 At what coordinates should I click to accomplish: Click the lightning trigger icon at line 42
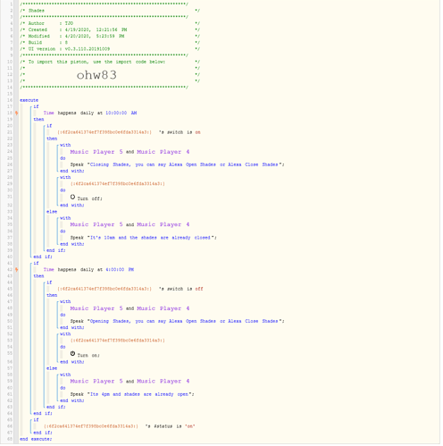17,270
